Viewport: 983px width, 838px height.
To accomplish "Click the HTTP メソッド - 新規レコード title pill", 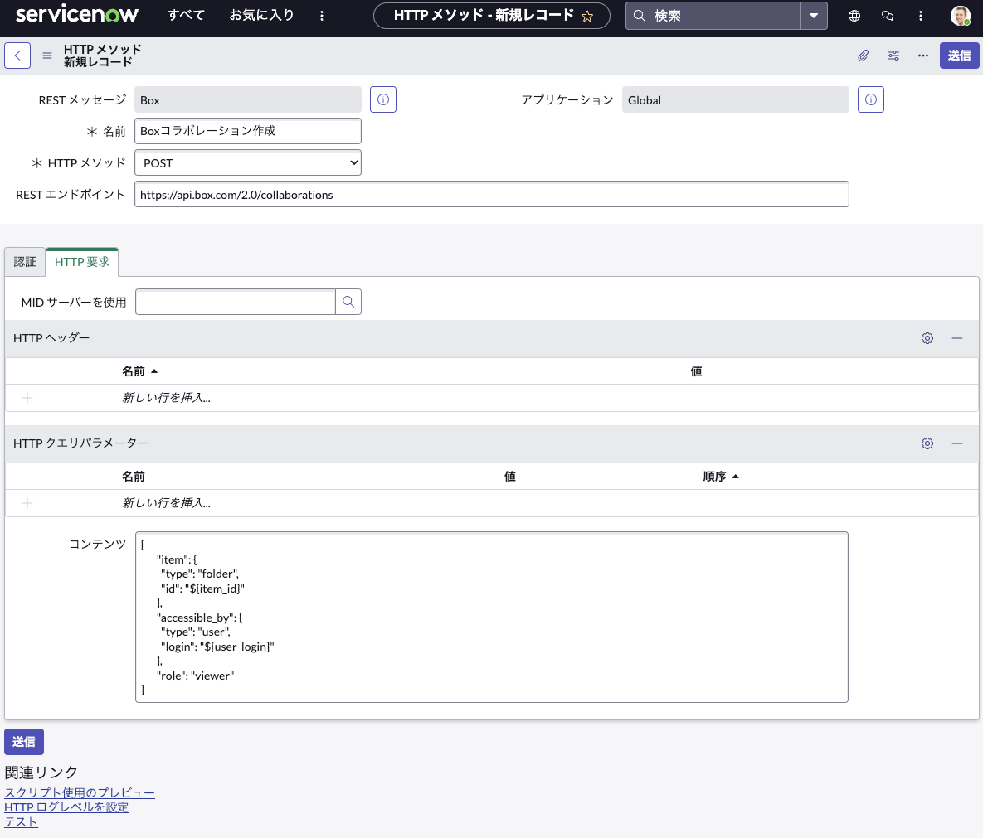I will tap(491, 16).
